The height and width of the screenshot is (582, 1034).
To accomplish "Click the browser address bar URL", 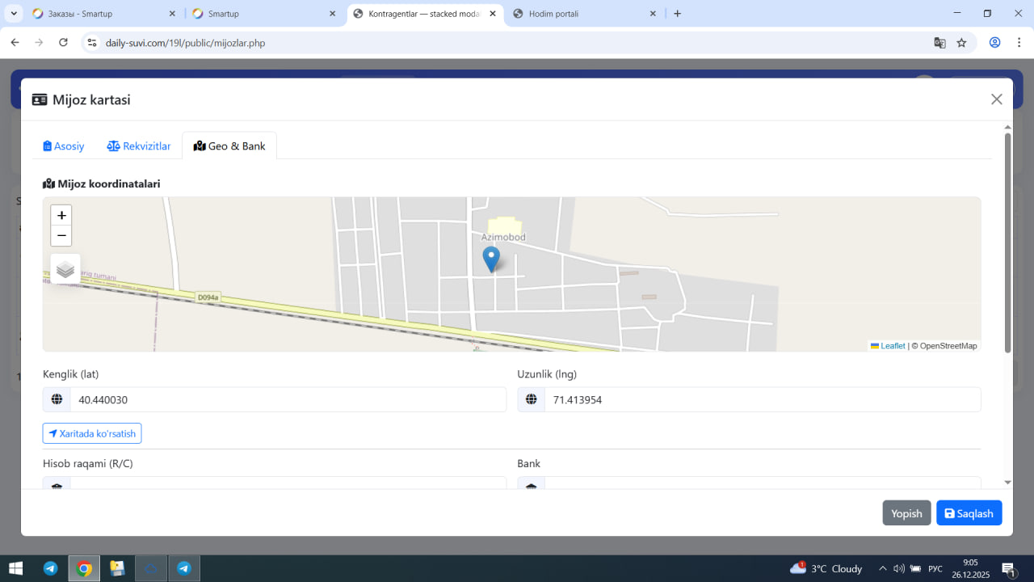I will [186, 43].
